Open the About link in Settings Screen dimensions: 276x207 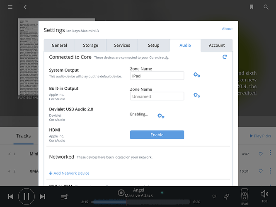click(x=227, y=29)
